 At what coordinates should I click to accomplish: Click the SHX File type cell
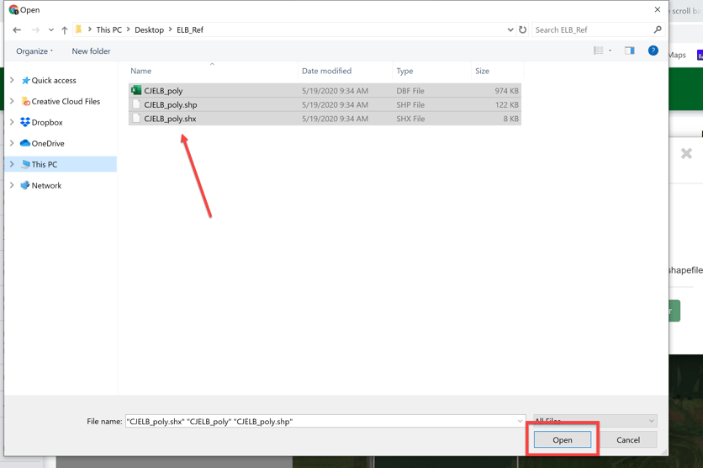[x=410, y=119]
